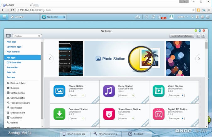Open the QTS main menu hamburger icon

4,17
